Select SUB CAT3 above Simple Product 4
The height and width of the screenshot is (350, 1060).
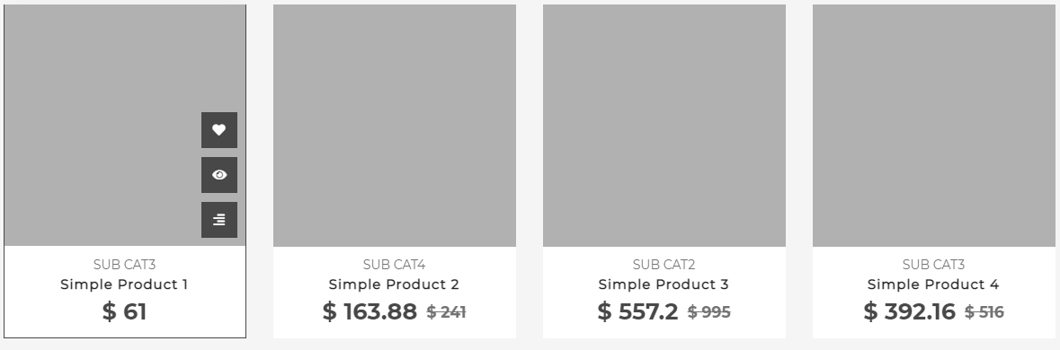933,265
